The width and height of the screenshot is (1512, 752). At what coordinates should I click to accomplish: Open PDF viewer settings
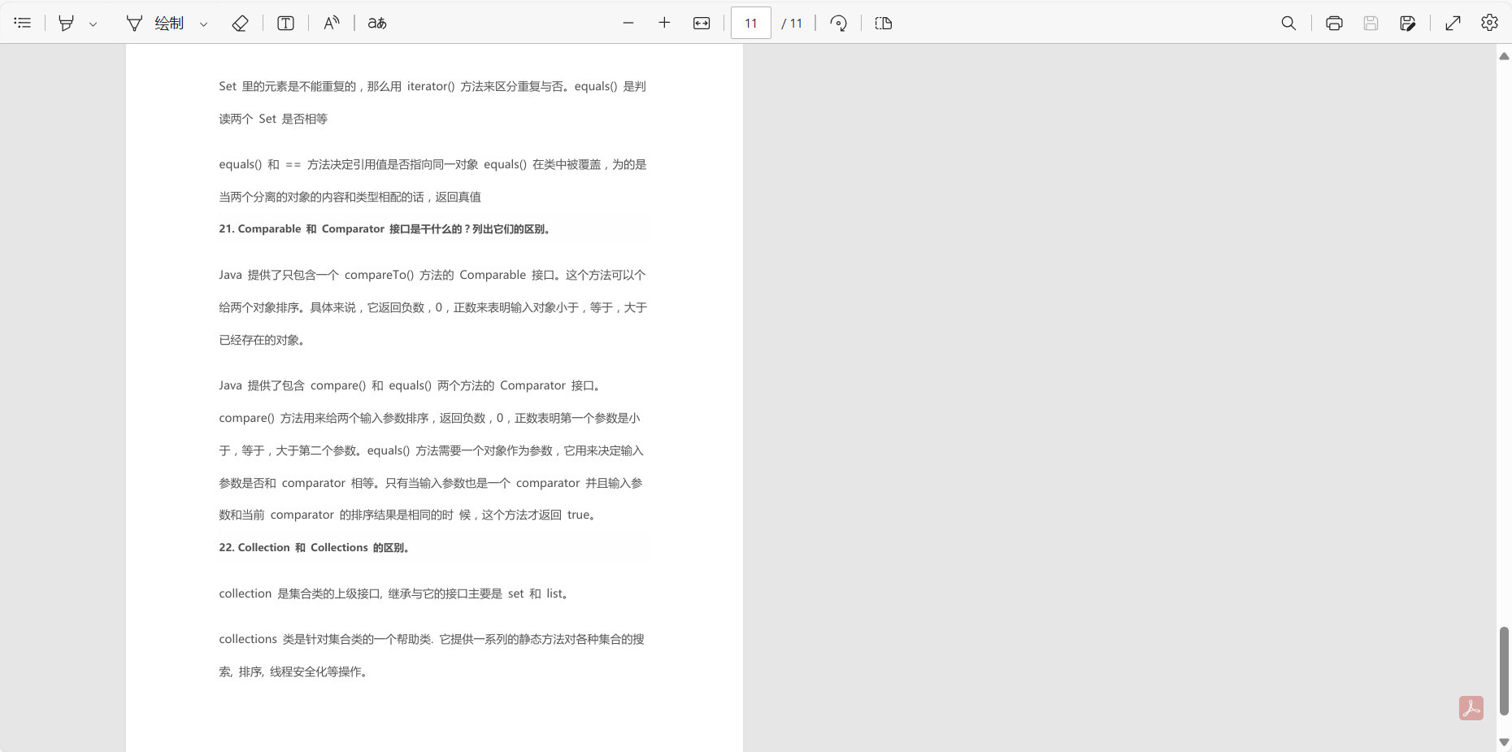click(1489, 23)
